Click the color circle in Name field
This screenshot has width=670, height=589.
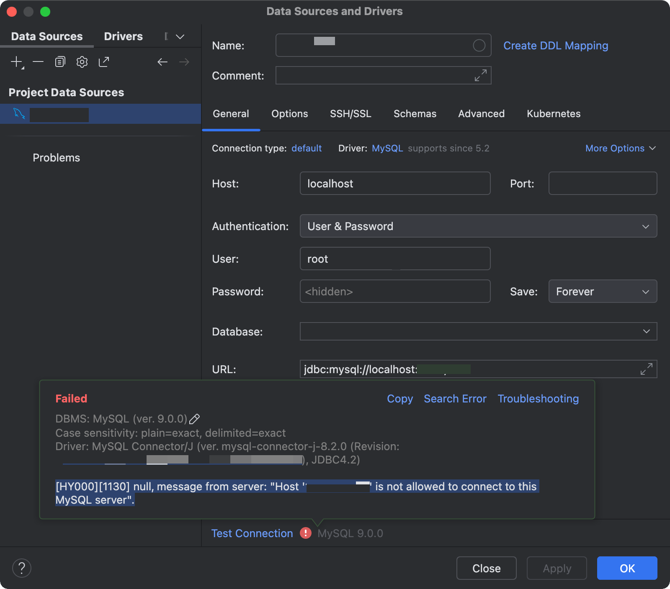tap(479, 45)
